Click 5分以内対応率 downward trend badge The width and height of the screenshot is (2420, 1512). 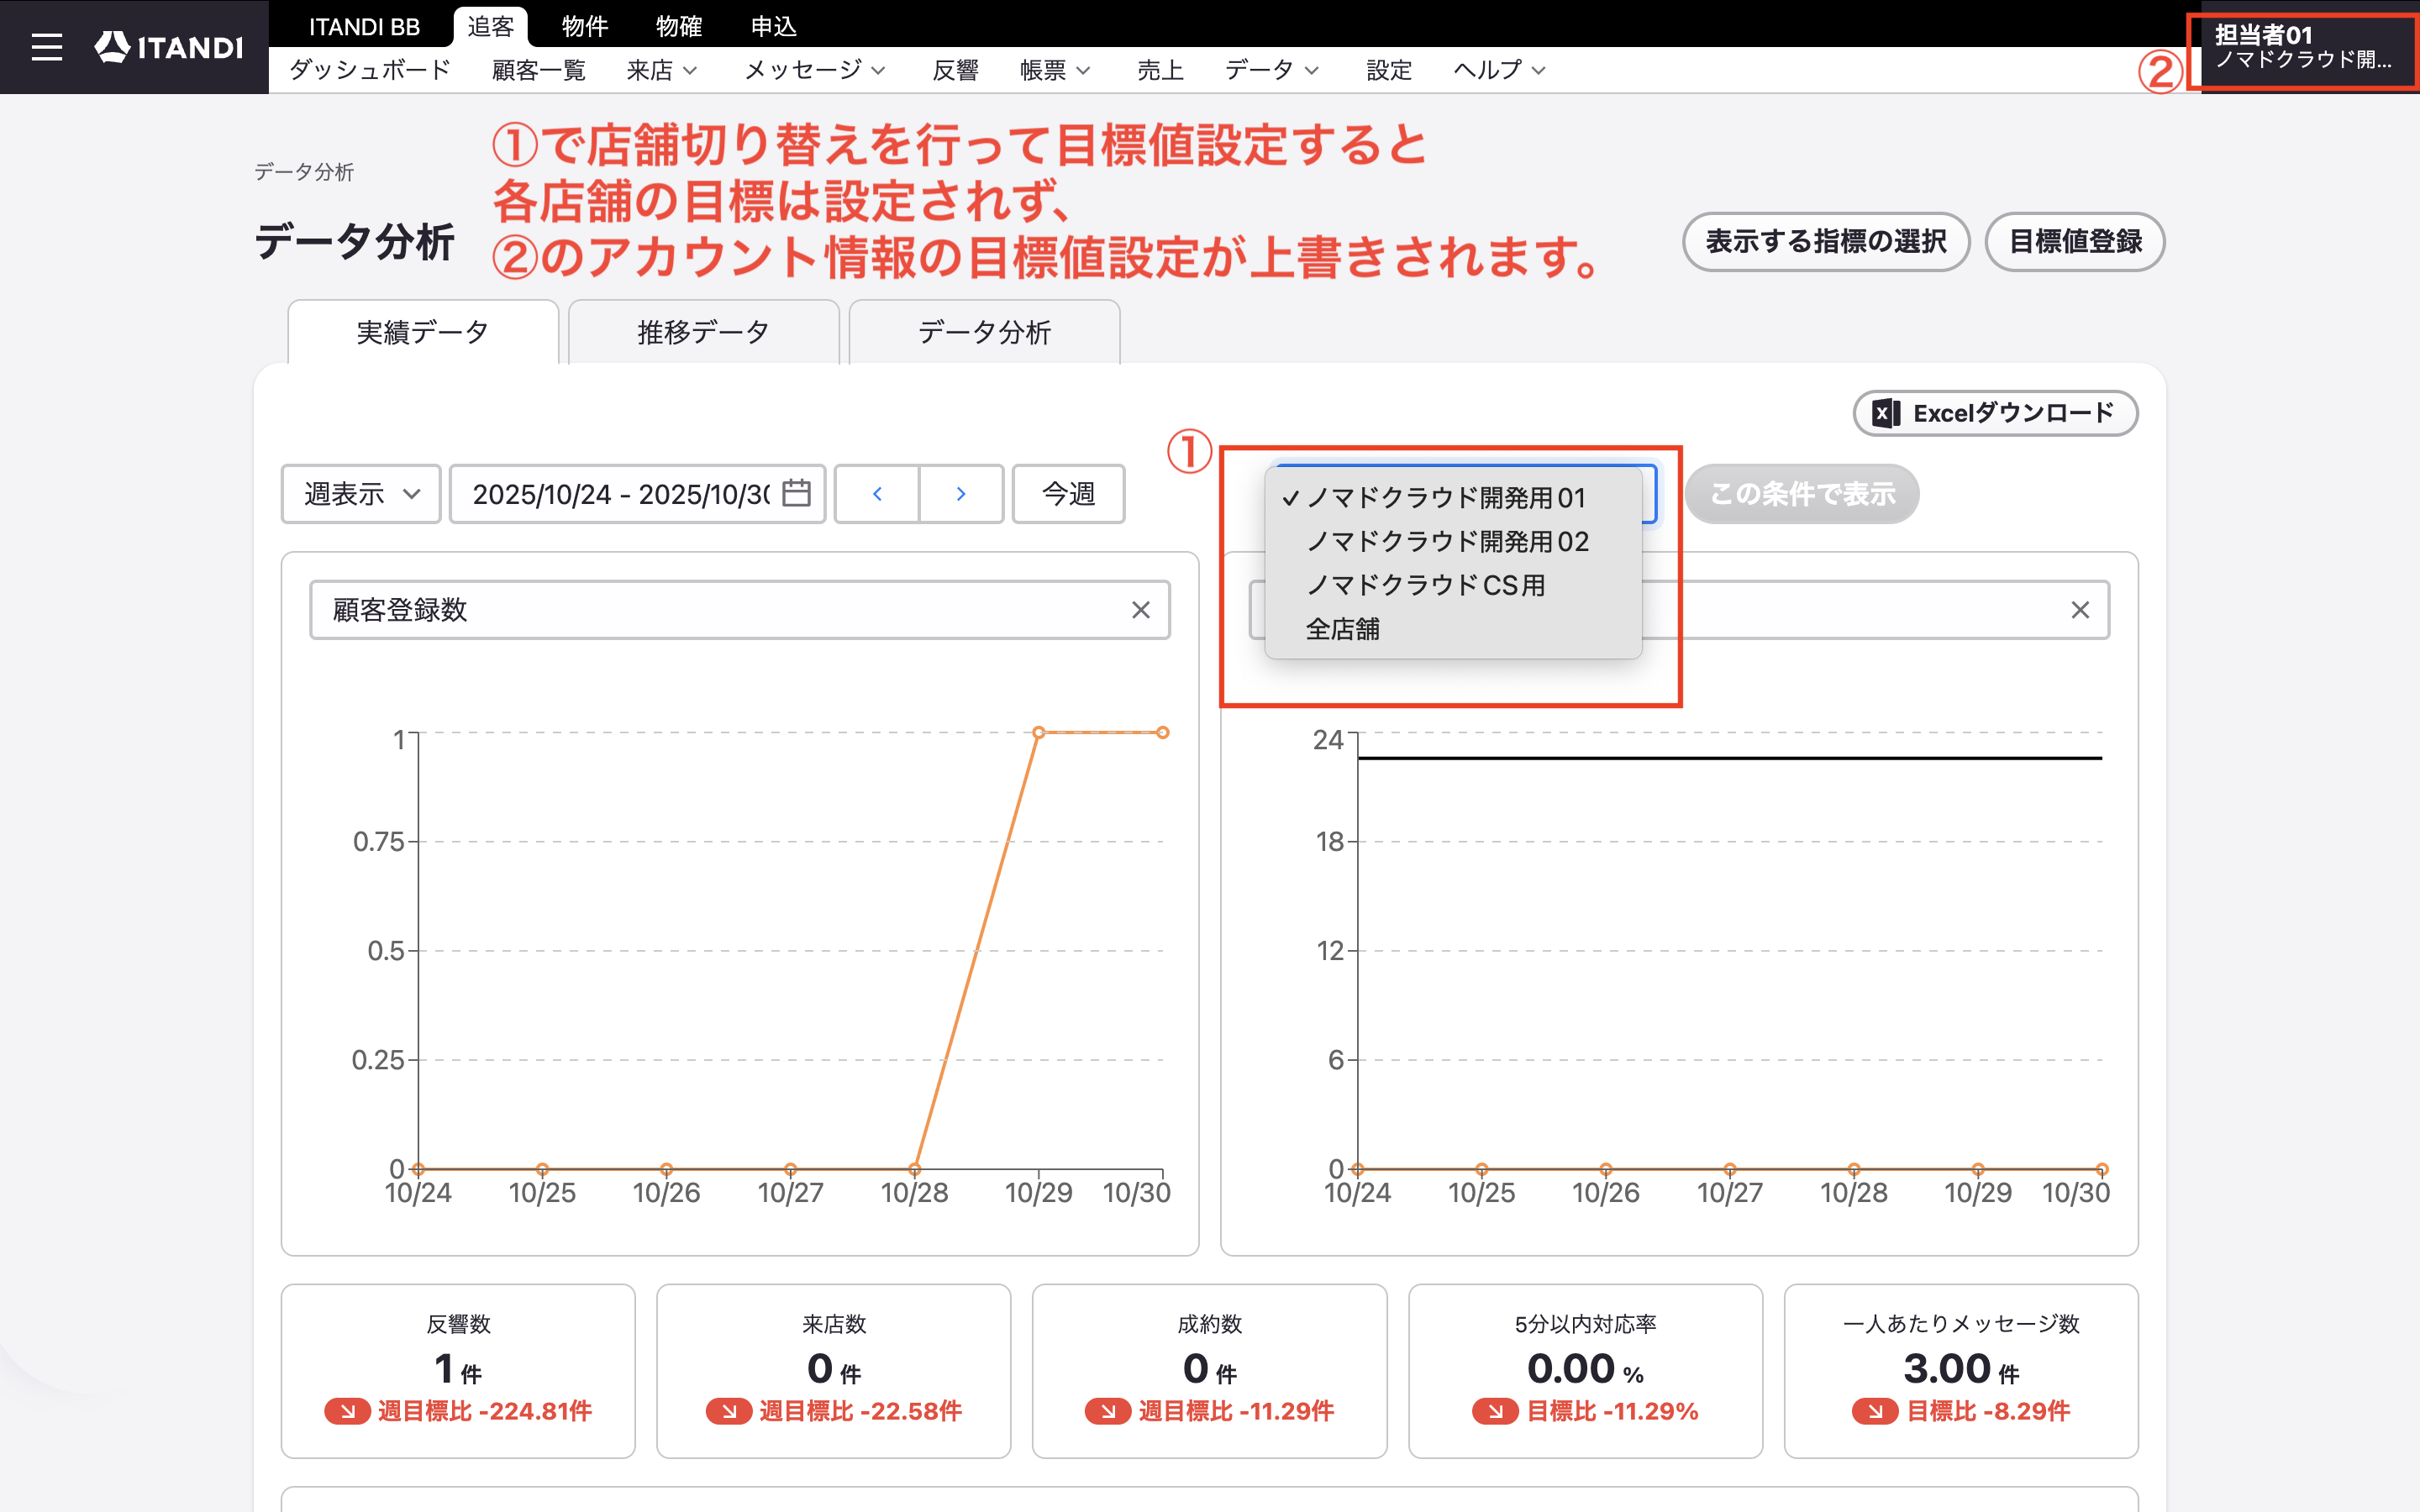(1496, 1411)
